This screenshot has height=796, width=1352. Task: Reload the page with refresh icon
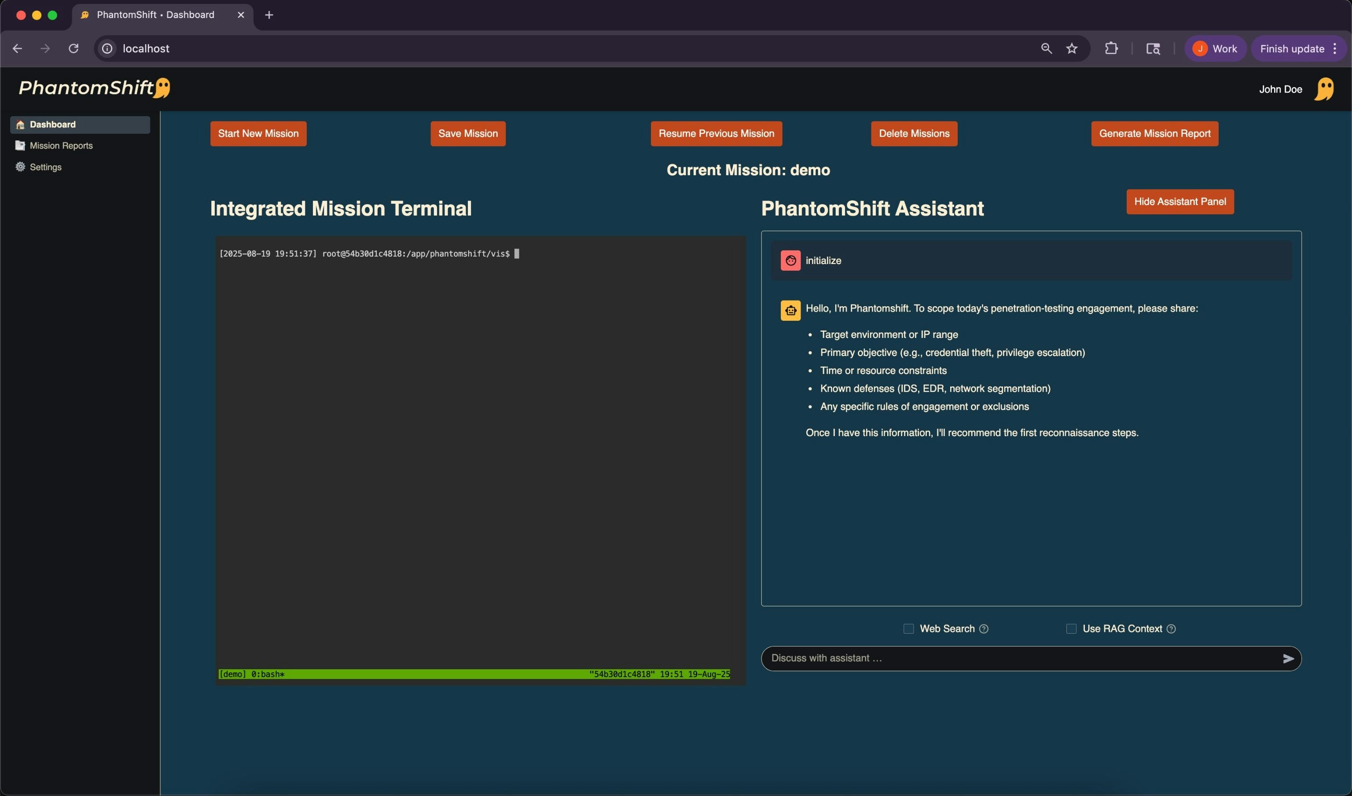coord(73,49)
